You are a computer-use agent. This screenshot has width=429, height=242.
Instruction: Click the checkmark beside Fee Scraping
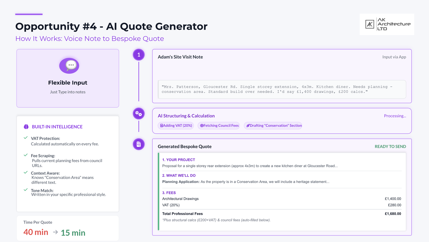26,155
